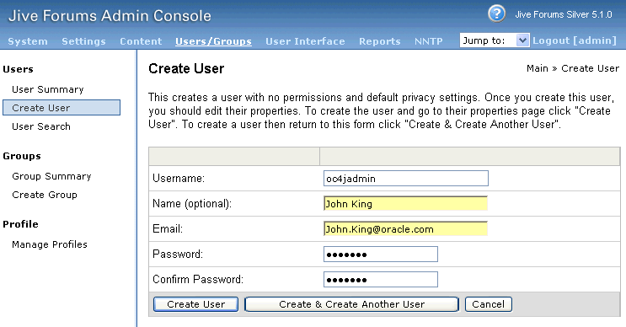Viewport: 626px width, 327px height.
Task: Open the NNTP menu
Action: 428,41
